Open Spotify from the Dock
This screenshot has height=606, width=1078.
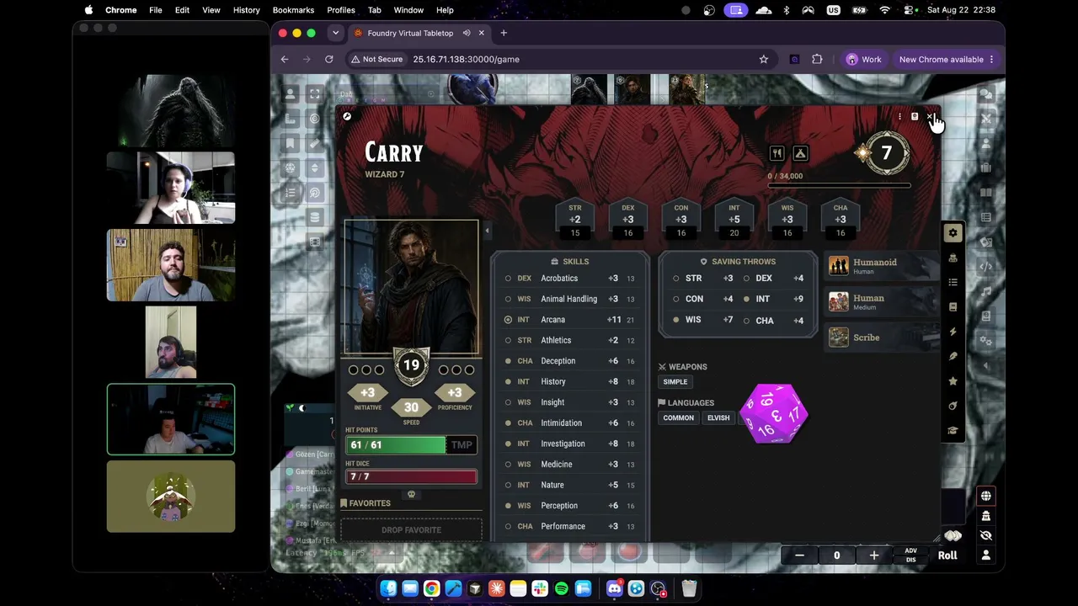(561, 588)
